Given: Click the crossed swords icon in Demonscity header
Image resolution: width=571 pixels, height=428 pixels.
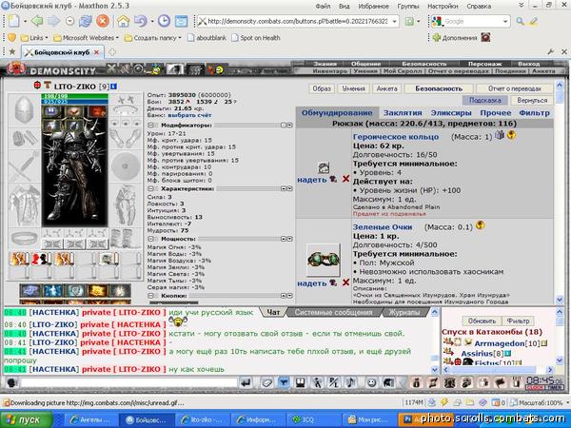Looking at the screenshot, I should [x=111, y=68].
